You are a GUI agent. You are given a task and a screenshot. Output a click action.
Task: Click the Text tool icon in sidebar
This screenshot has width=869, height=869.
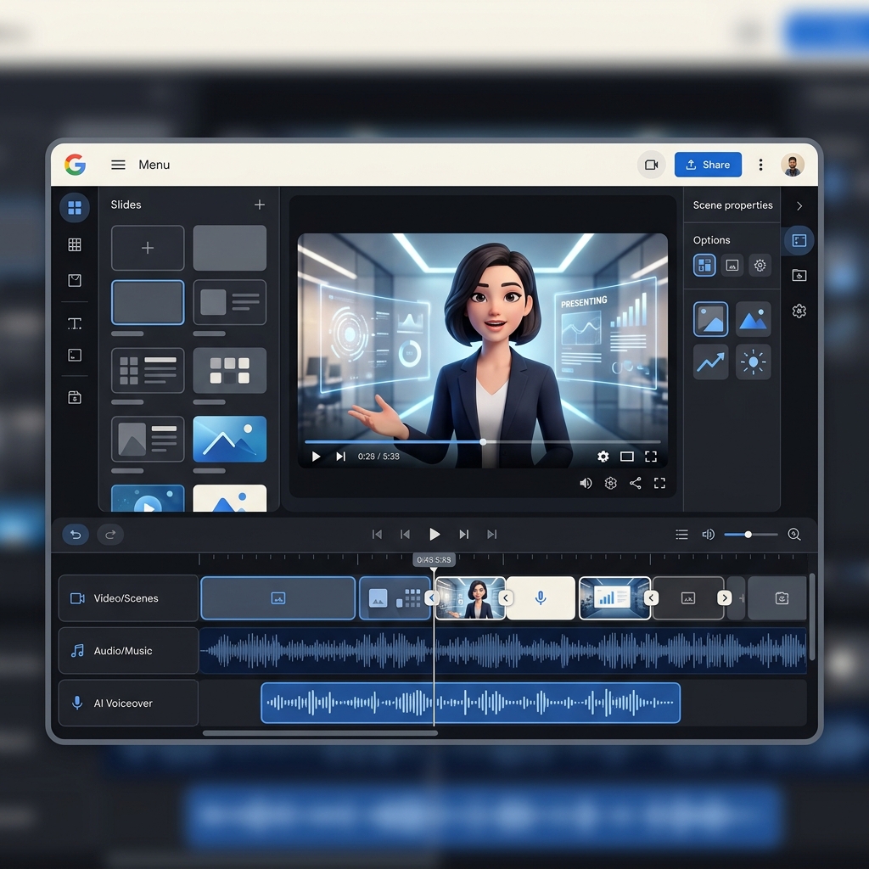(x=75, y=323)
